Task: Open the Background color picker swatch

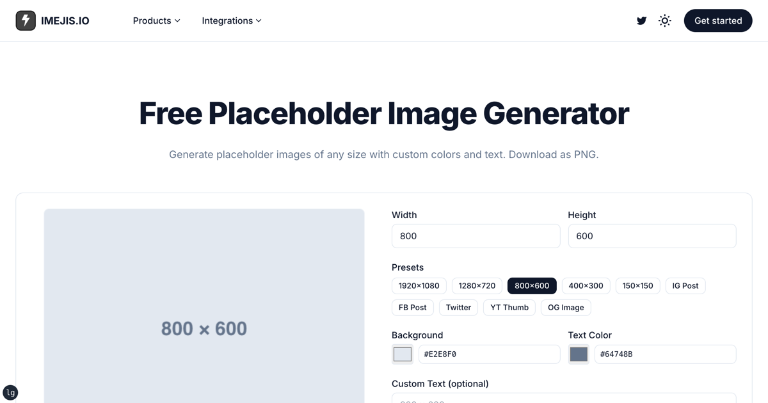Action: pyautogui.click(x=402, y=353)
